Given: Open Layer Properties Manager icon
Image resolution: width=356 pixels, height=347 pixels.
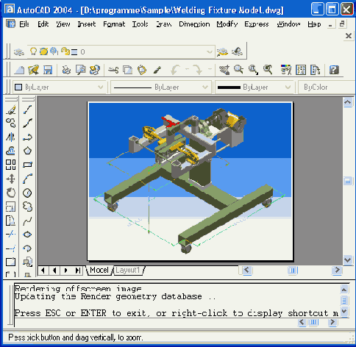Looking at the screenshot, I should pyautogui.click(x=19, y=51).
